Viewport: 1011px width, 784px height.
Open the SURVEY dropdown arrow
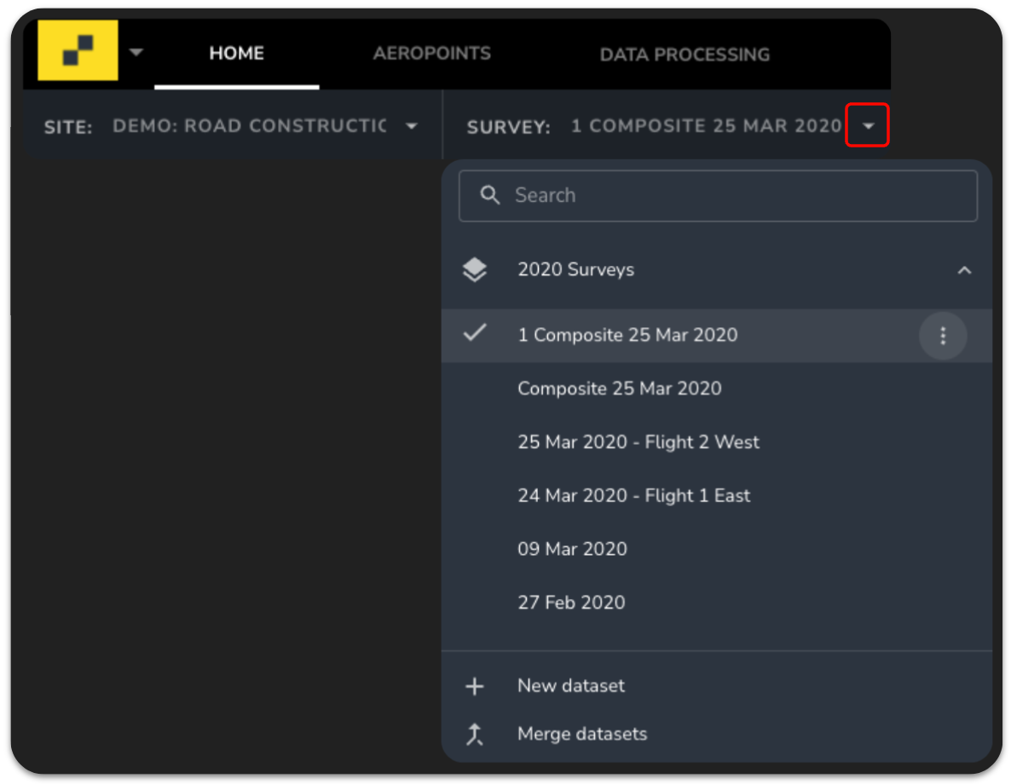[867, 125]
